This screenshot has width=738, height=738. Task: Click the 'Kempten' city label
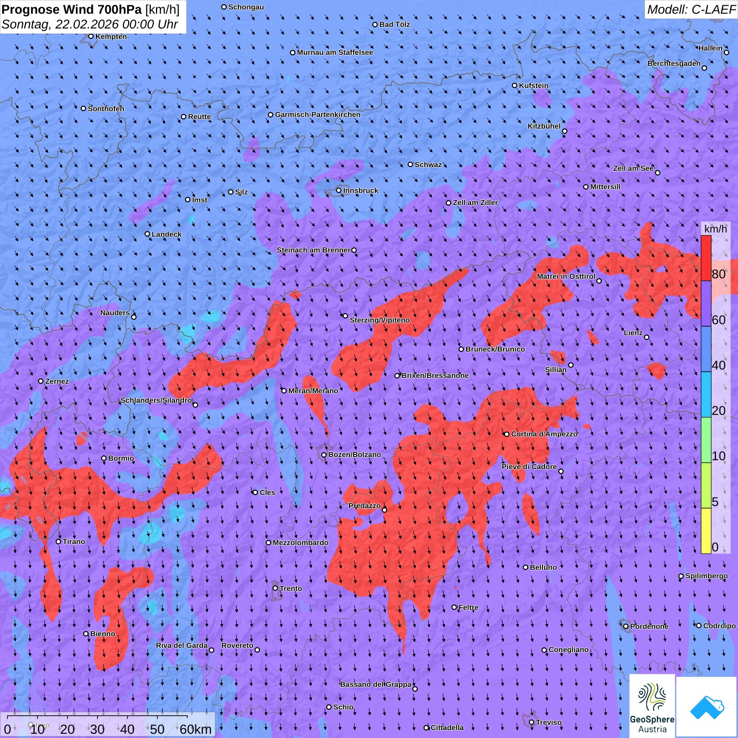pos(111,36)
